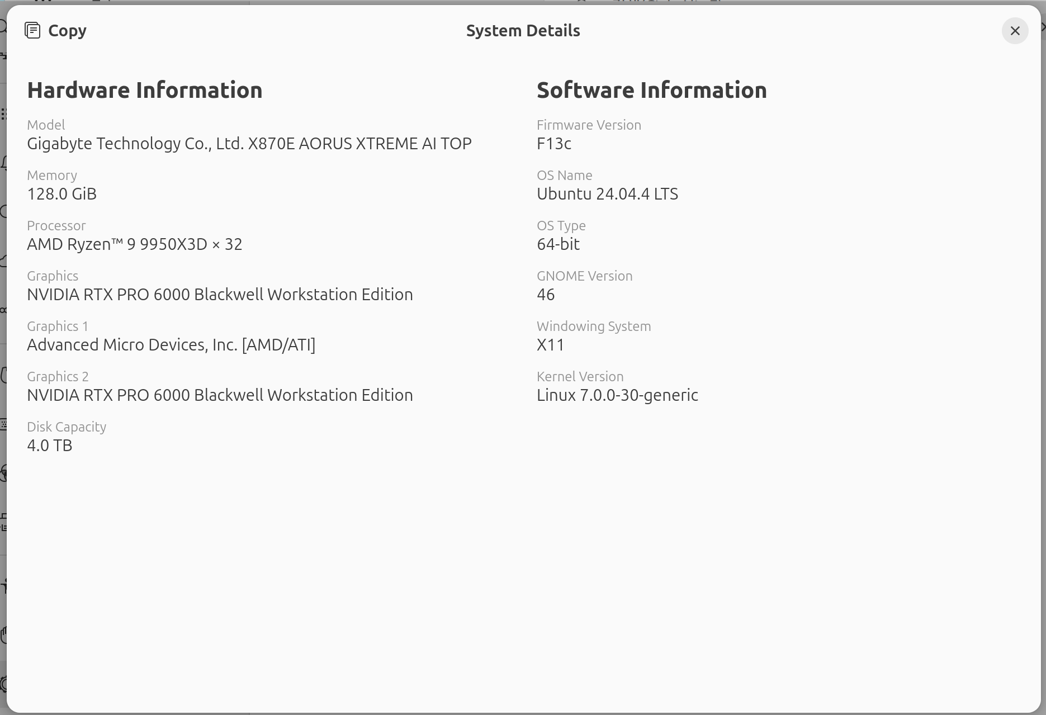Image resolution: width=1046 pixels, height=715 pixels.
Task: Select the "Hardware Information" heading
Action: click(x=145, y=90)
